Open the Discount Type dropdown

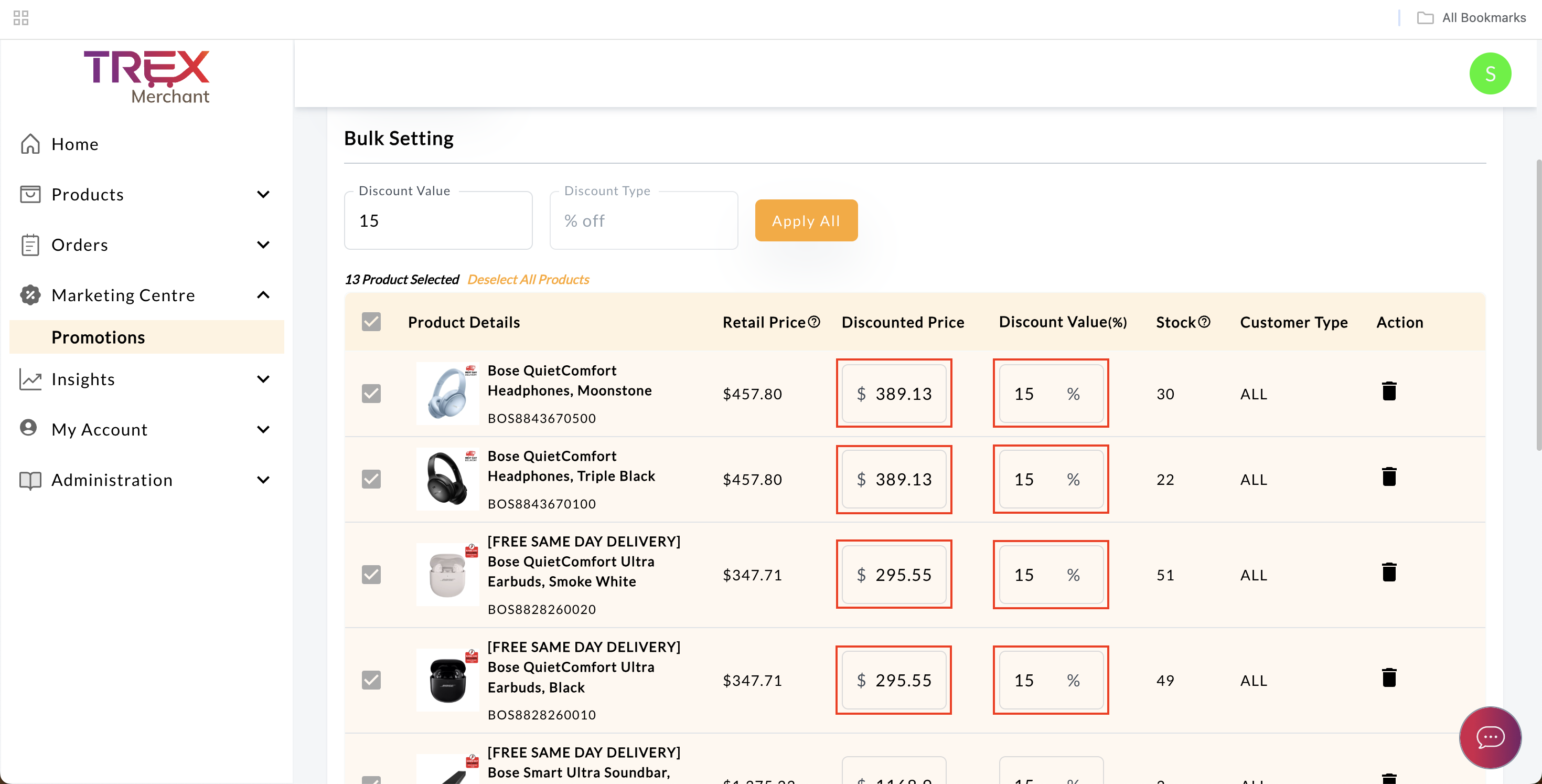[x=644, y=220]
